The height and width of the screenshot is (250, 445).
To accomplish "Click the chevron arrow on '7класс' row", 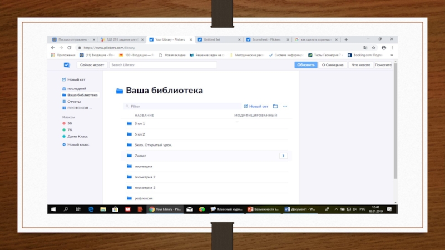I will 283,156.
